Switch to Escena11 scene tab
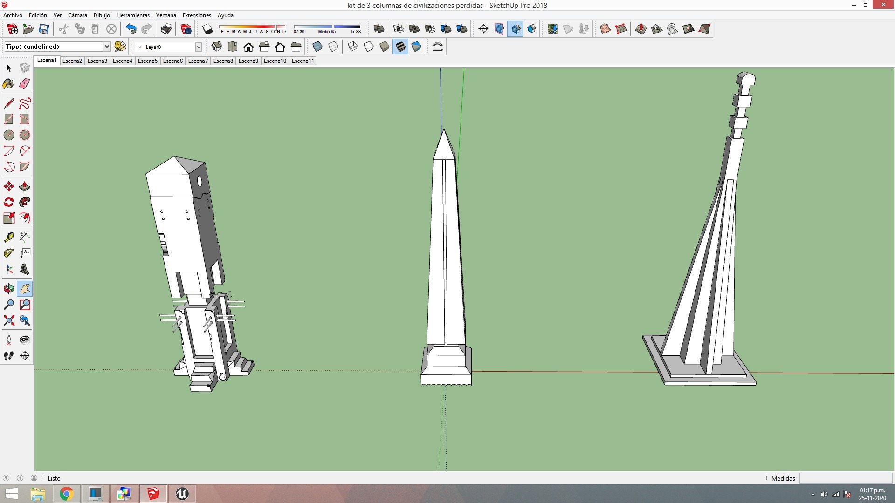 (303, 61)
